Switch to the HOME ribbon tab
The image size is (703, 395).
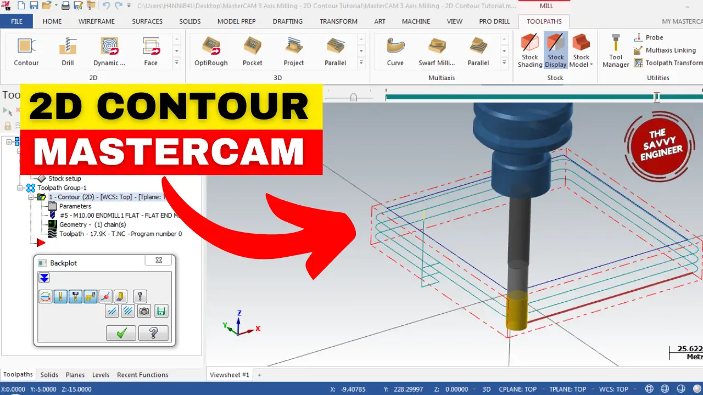coord(52,21)
